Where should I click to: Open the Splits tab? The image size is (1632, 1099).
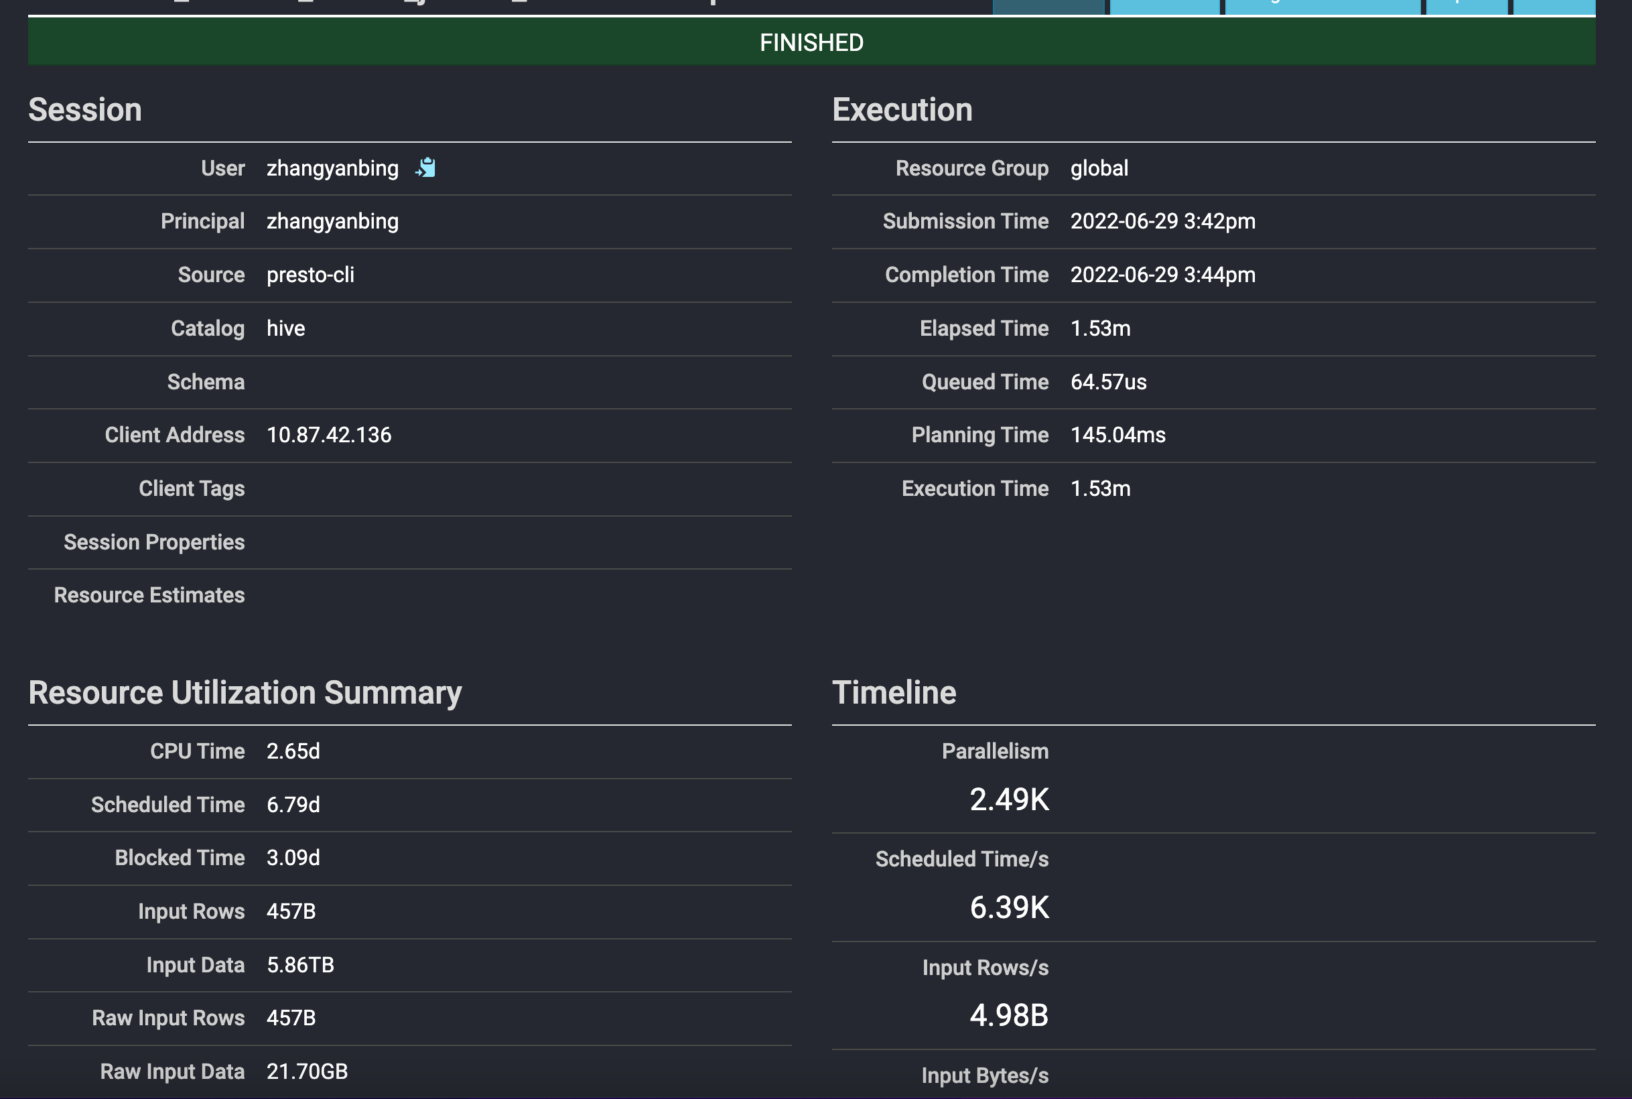click(x=1466, y=6)
